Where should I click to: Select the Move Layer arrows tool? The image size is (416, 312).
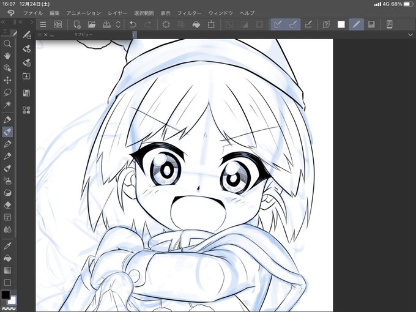click(7, 80)
